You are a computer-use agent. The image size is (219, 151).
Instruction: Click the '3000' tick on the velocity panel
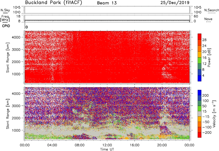[x=16, y=106]
